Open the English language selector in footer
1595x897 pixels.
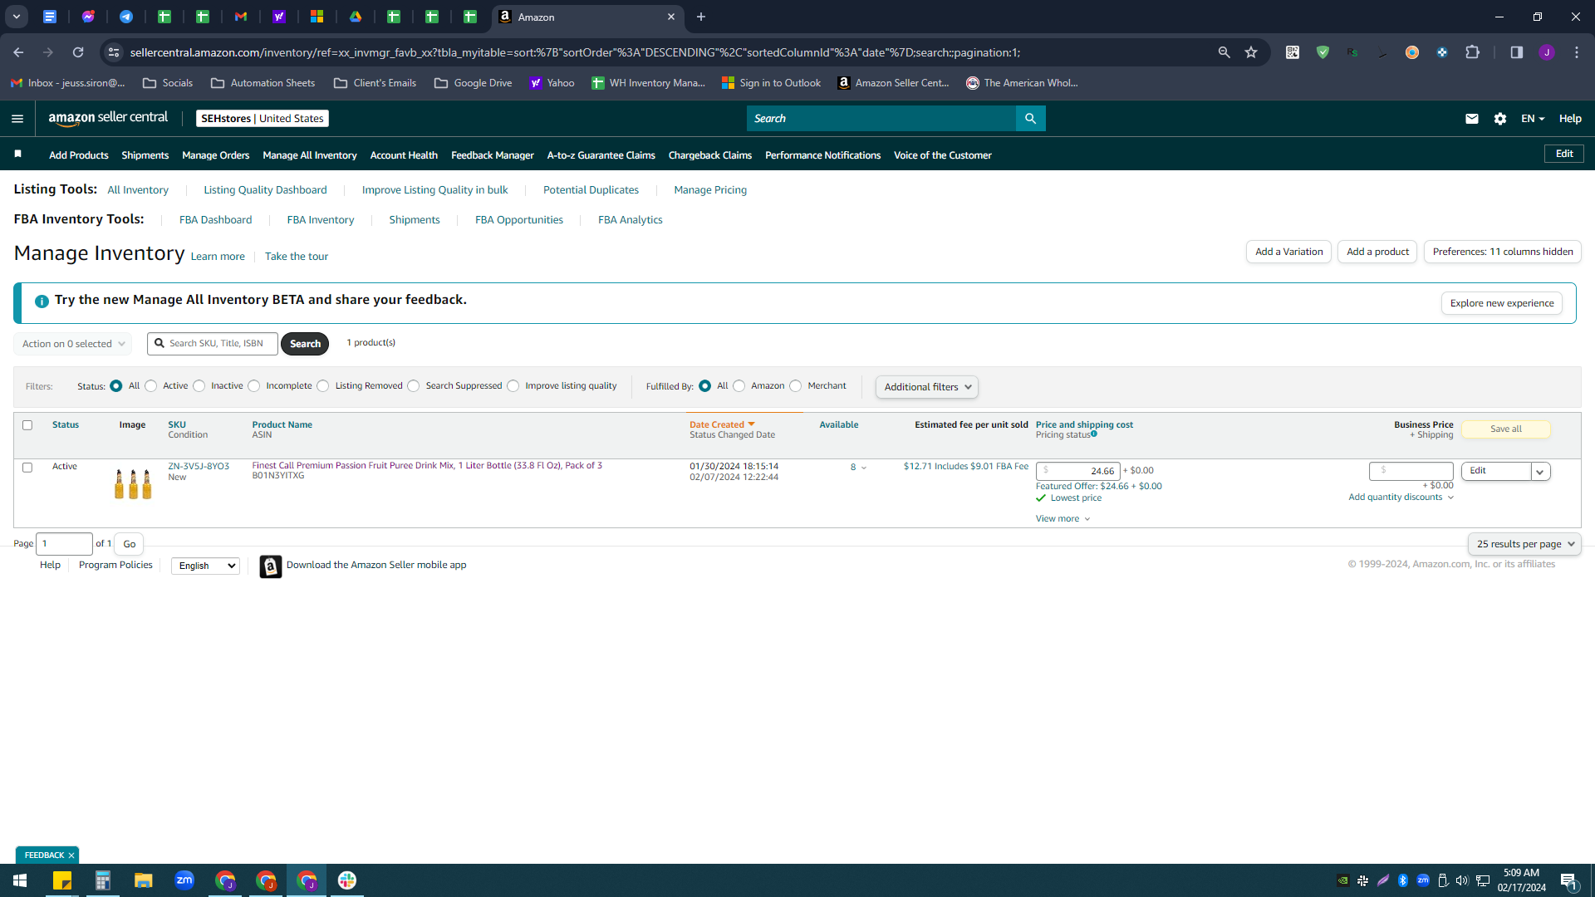click(x=205, y=566)
